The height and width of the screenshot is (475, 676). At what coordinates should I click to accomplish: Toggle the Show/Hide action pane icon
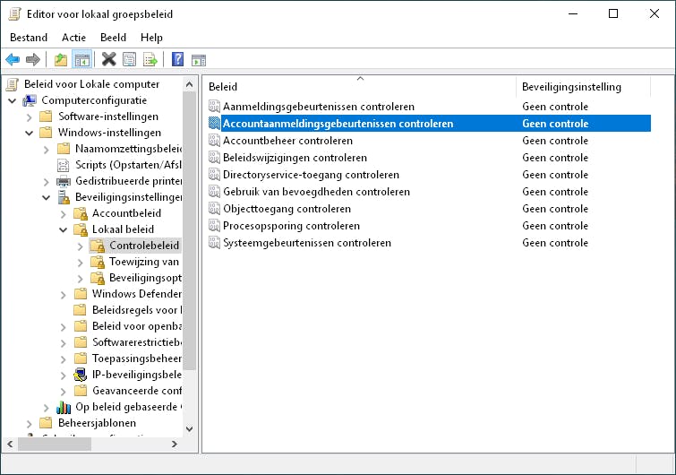click(199, 60)
